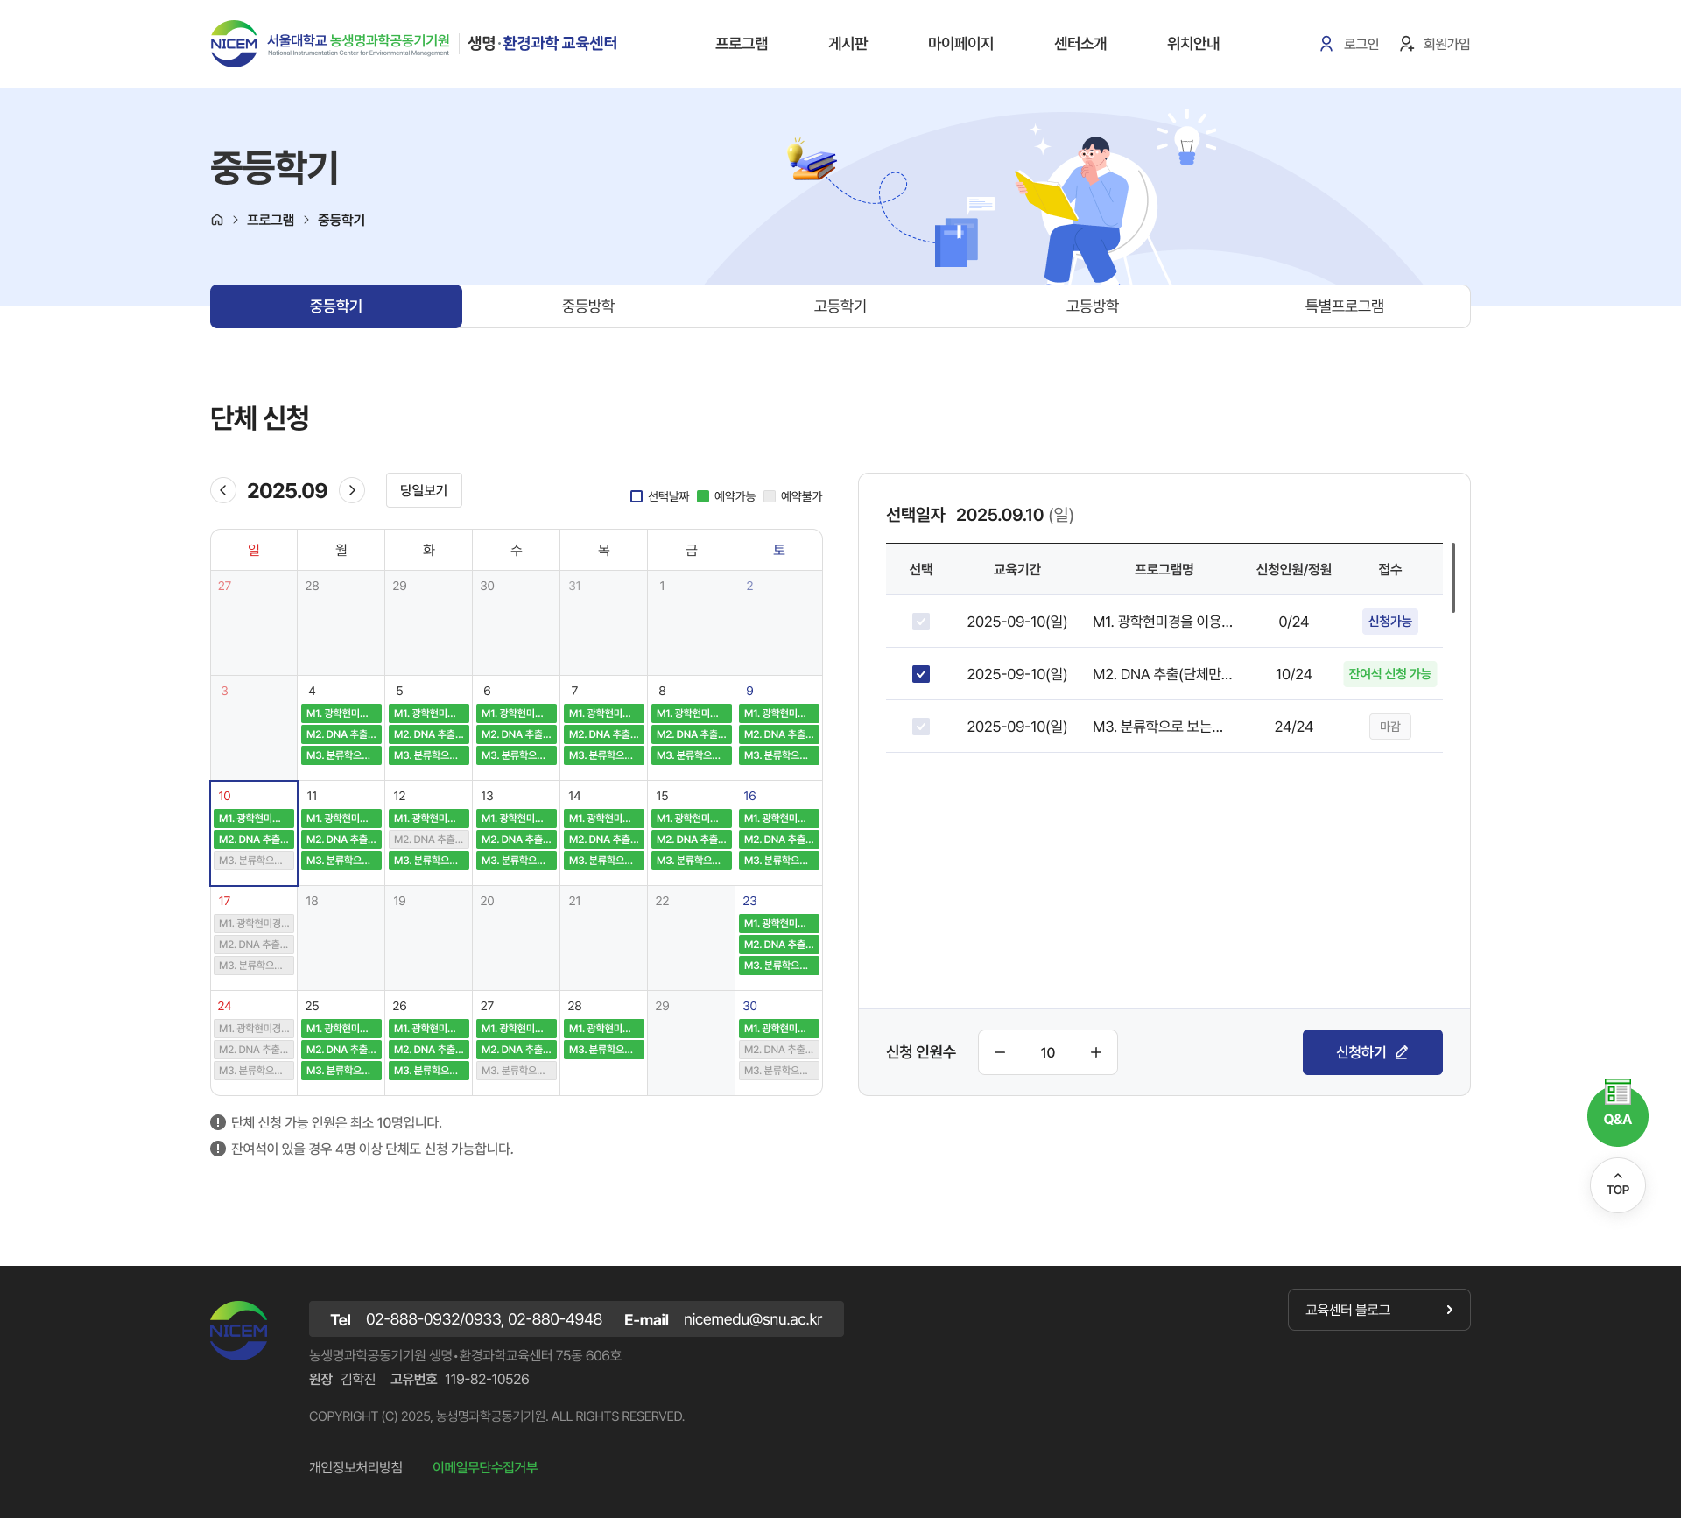1681x1518 pixels.
Task: Decrease applicant count with minus icon
Action: [1000, 1052]
